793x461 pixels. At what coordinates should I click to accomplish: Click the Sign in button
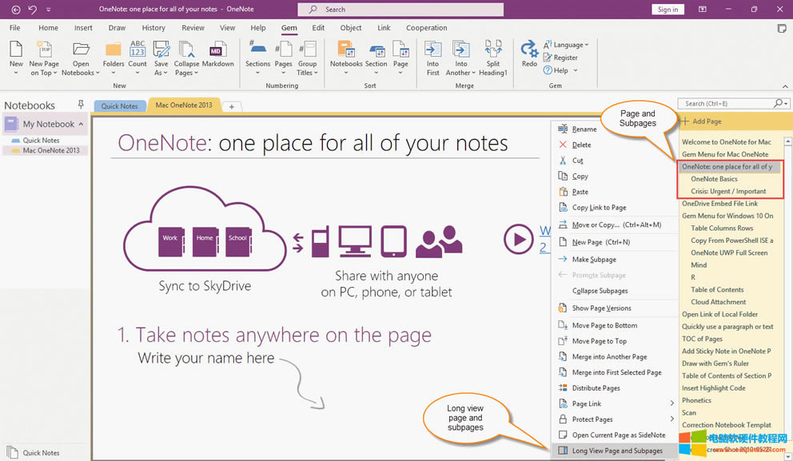pos(667,10)
